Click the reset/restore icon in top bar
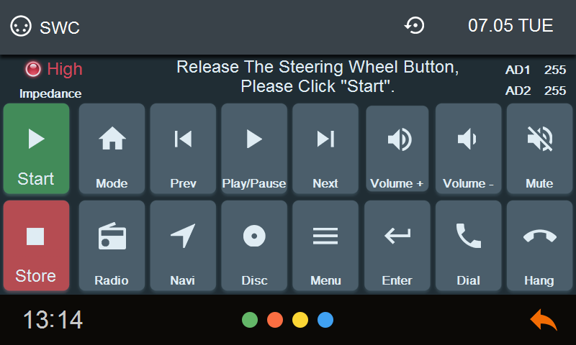 coord(415,26)
